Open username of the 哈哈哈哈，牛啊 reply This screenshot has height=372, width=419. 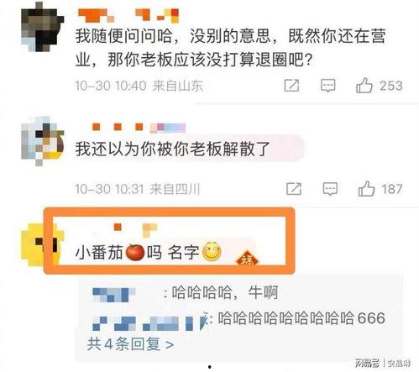coord(114,295)
